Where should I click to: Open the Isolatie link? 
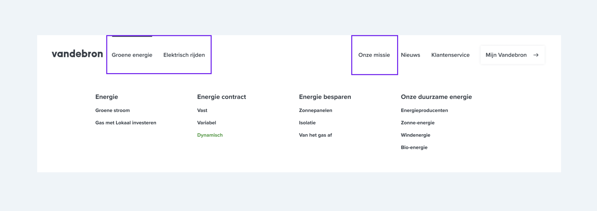[x=307, y=123]
